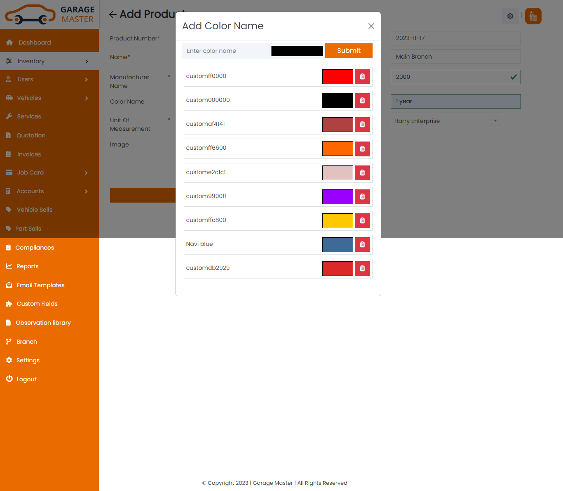
Task: Remove the custom9900ff color with trash icon
Action: click(362, 197)
